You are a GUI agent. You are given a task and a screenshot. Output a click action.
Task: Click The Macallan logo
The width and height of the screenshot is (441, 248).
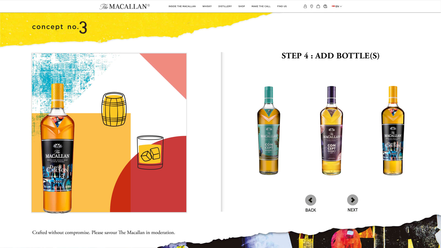125,6
